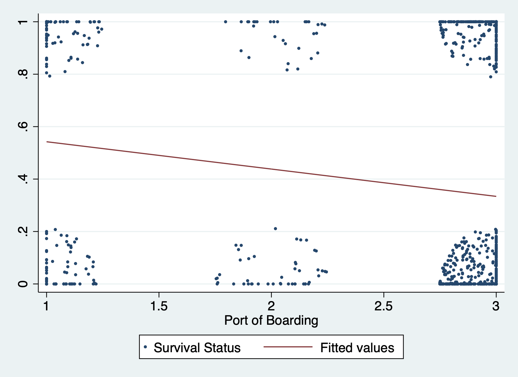Click x-axis tick label "1.5"
Screen dimensions: 518x377
tap(158, 306)
